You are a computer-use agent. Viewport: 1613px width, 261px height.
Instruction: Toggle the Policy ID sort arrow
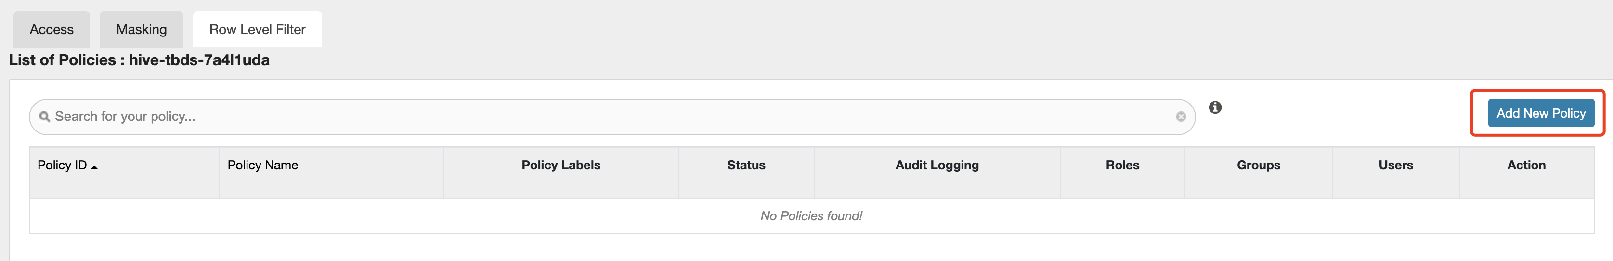click(94, 166)
